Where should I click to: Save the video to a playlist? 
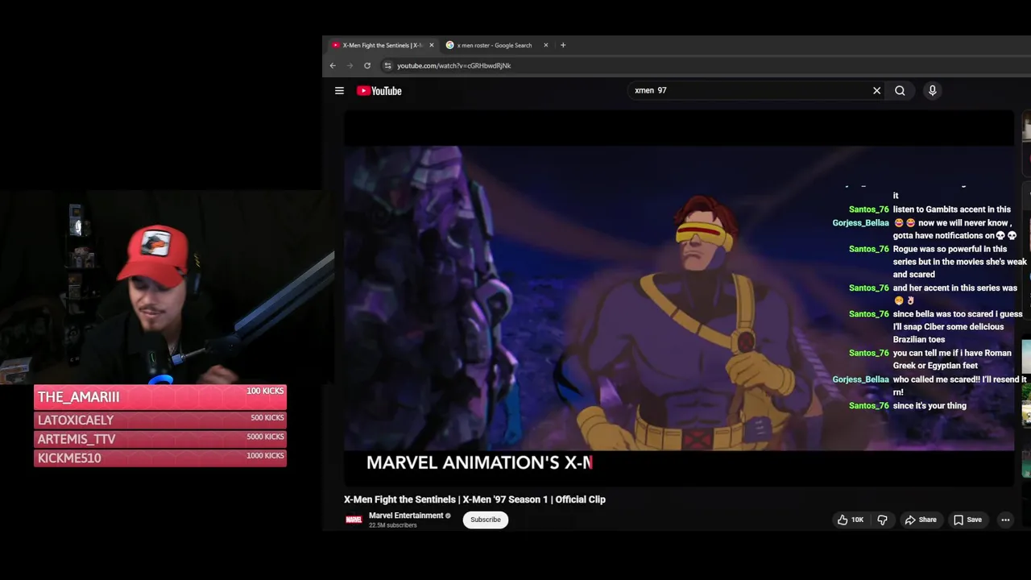pyautogui.click(x=967, y=520)
